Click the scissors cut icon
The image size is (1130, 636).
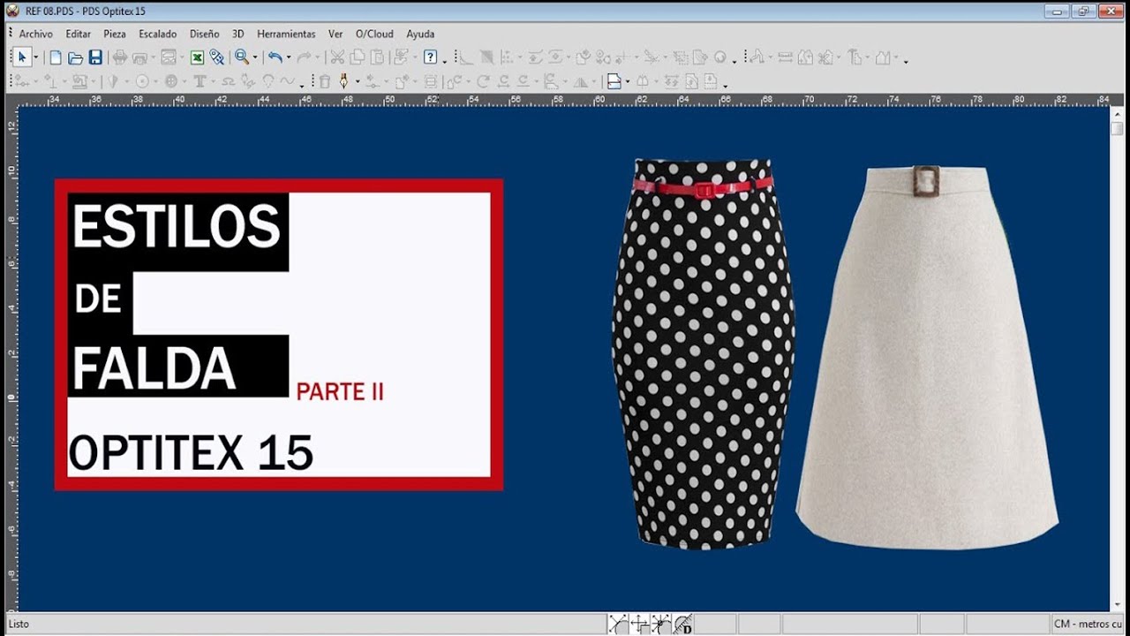[336, 57]
